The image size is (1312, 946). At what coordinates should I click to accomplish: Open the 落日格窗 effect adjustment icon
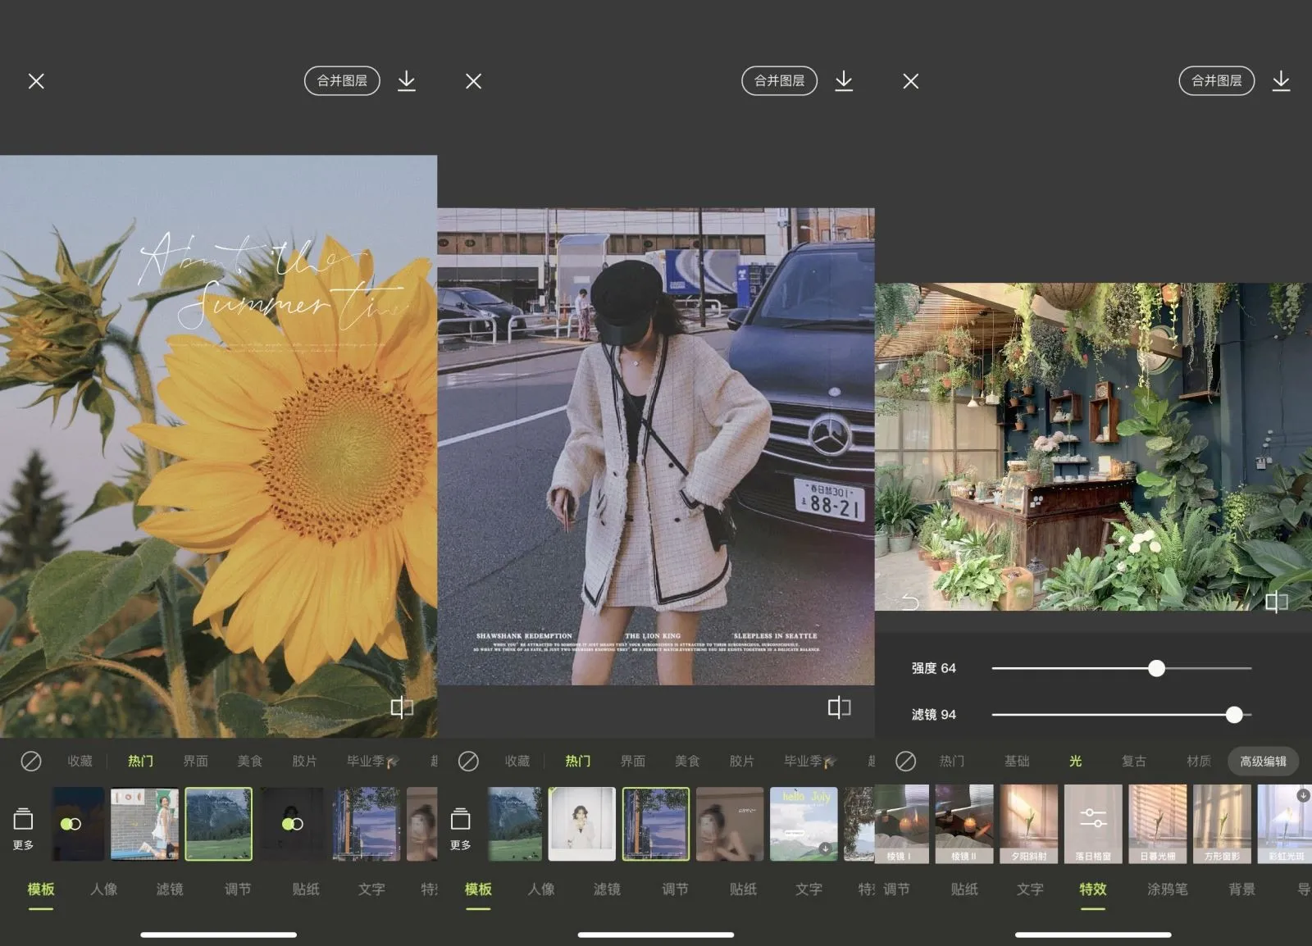[1093, 818]
